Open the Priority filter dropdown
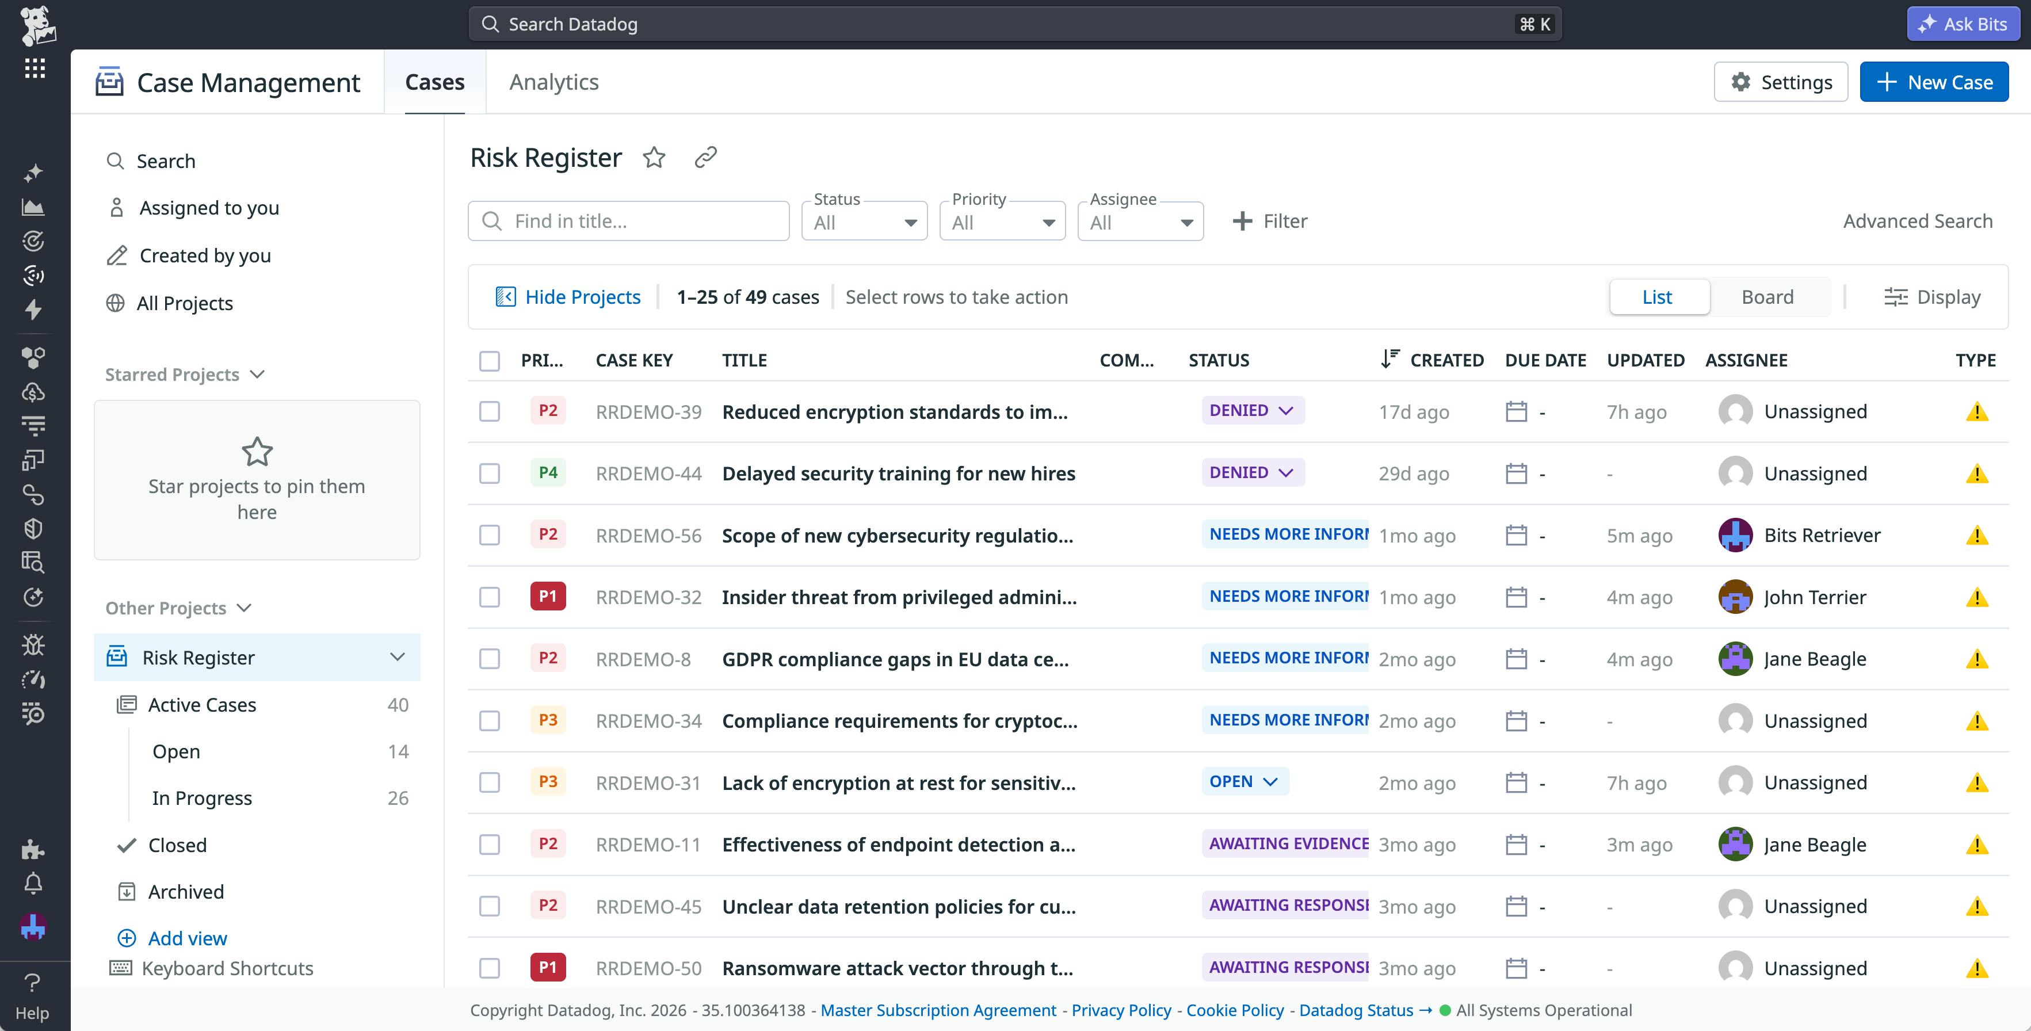 (x=1002, y=222)
